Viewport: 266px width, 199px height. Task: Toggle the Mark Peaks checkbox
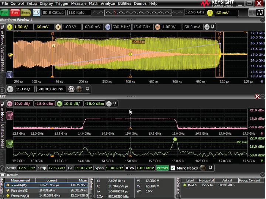tap(173, 168)
